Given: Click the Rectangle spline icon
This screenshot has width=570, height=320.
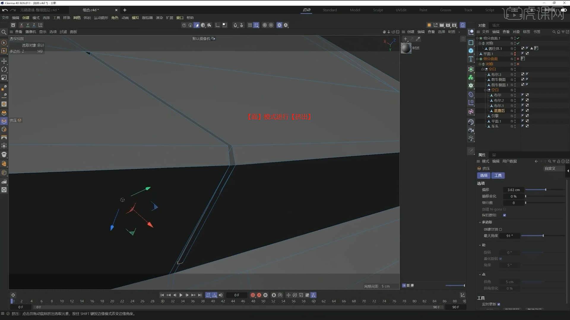Looking at the screenshot, I should click(x=471, y=43).
